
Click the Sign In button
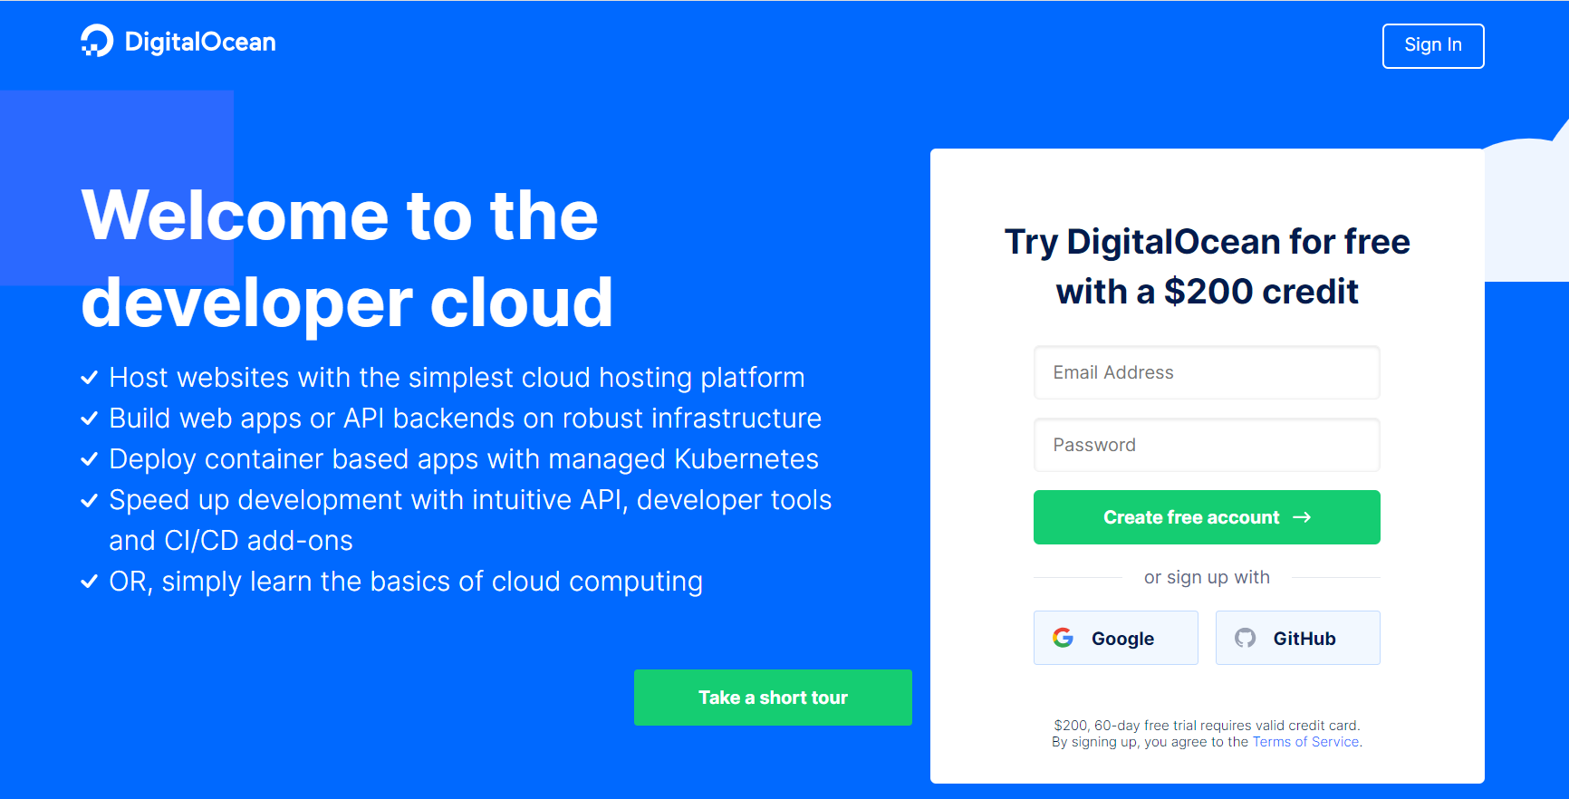(1433, 45)
